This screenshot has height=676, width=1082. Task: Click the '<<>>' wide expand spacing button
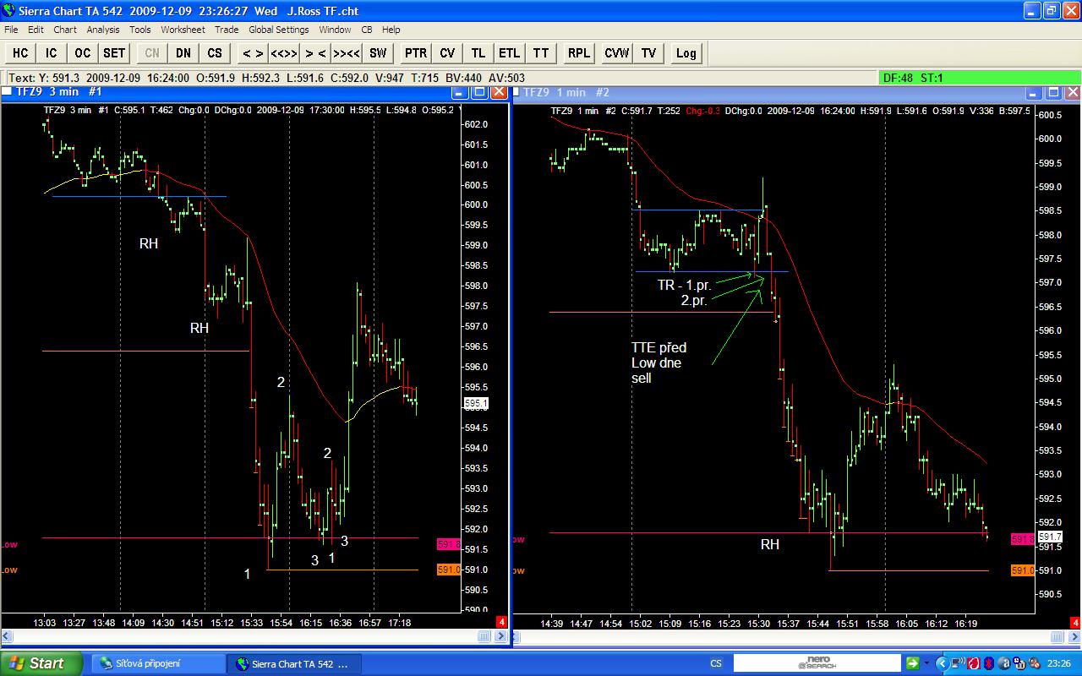pyautogui.click(x=283, y=53)
